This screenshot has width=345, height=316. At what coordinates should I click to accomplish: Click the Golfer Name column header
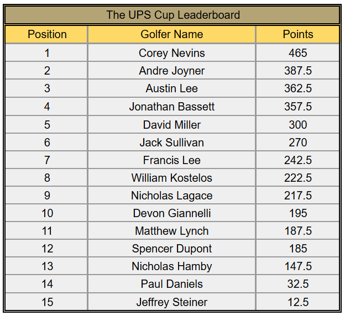pyautogui.click(x=172, y=34)
